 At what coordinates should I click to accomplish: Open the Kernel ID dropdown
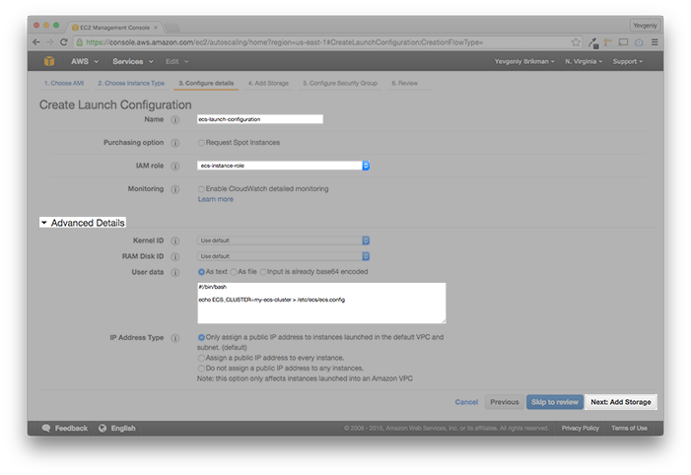pos(283,240)
